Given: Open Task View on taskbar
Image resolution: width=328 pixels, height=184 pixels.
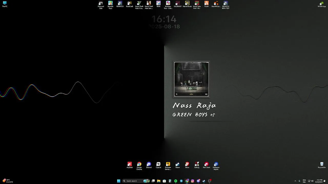Looking at the screenshot, I should coord(153,181).
